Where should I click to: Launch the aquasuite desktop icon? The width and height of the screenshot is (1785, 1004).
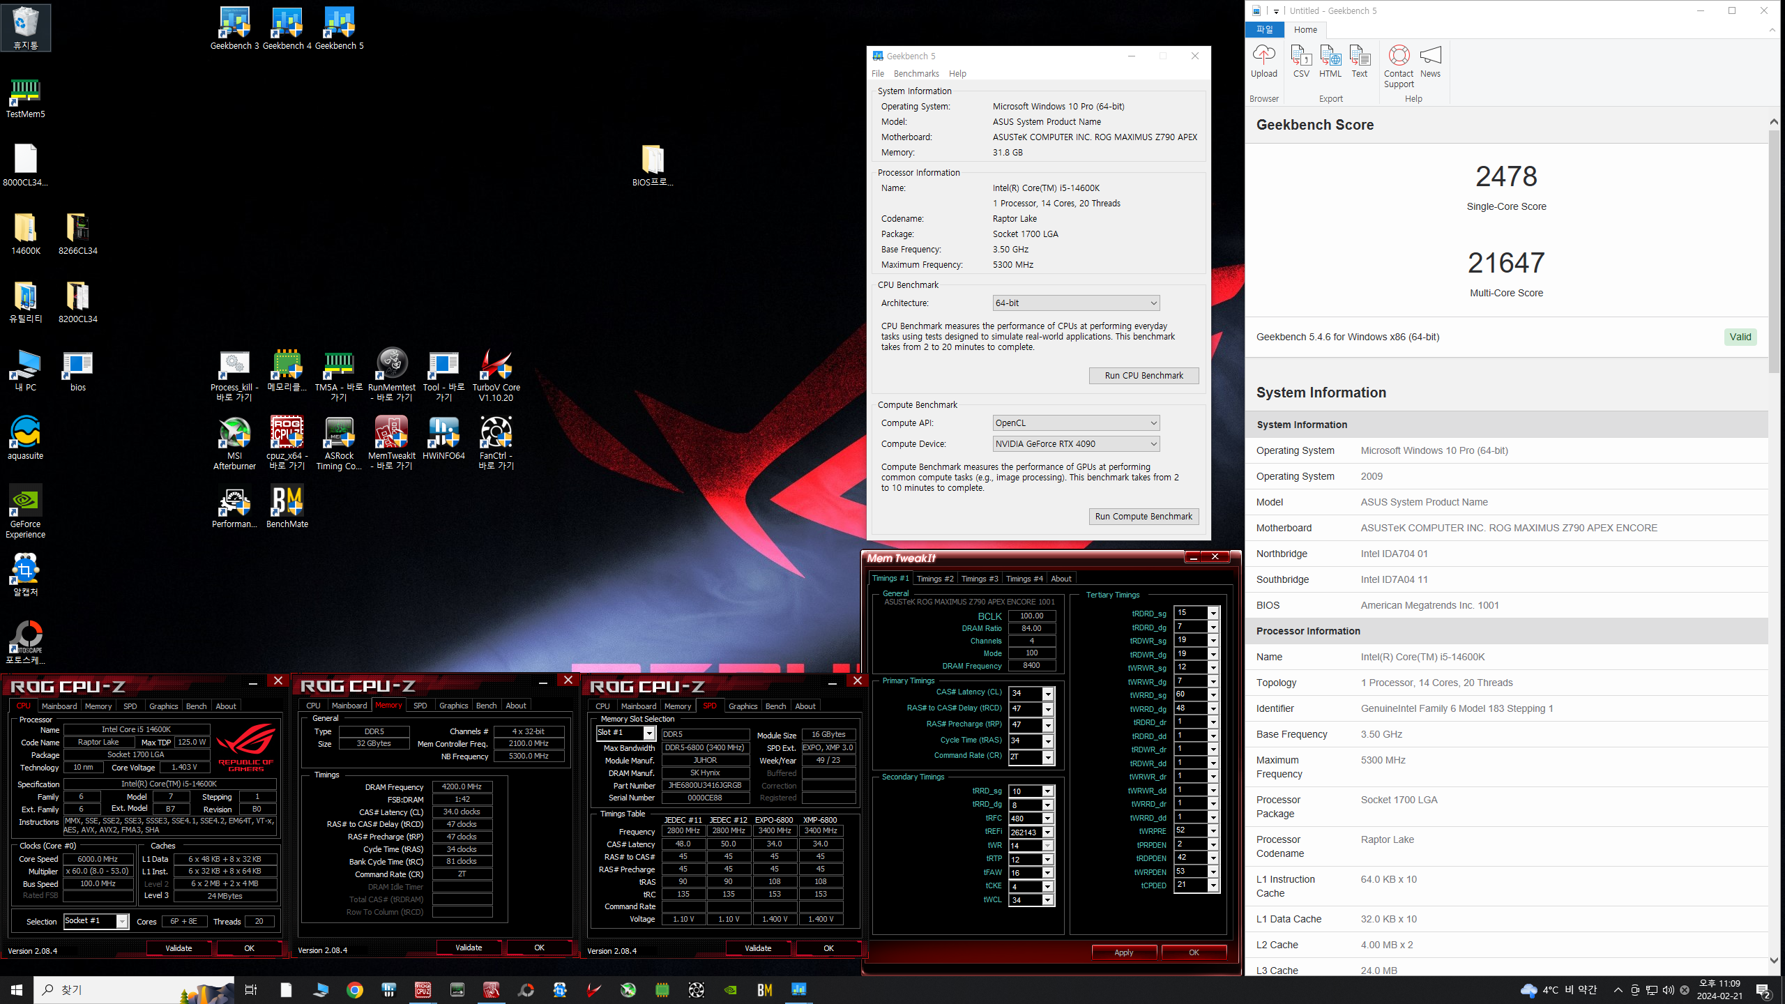click(25, 438)
